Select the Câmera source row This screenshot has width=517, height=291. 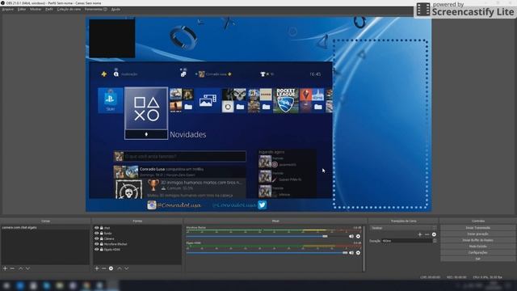pos(137,238)
